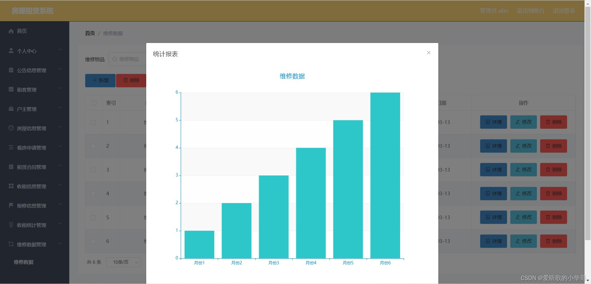This screenshot has height=284, width=591.
Task: Click 房屋租赁系统 title in header
Action: (33, 11)
